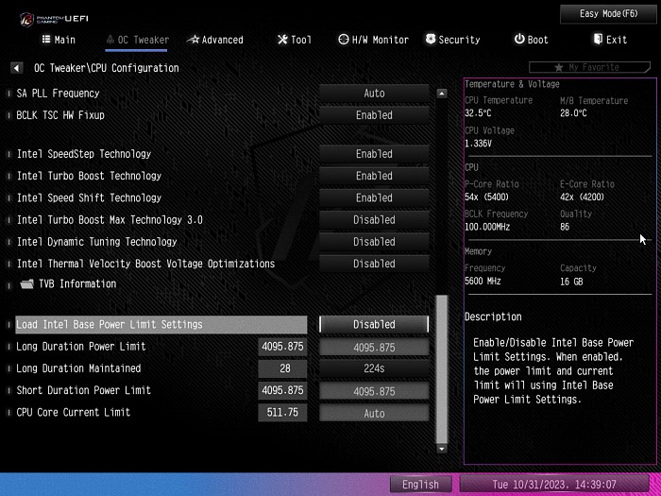Viewport: 661px width, 496px height.
Task: Switch to the OC Tweaker tab
Action: click(138, 40)
